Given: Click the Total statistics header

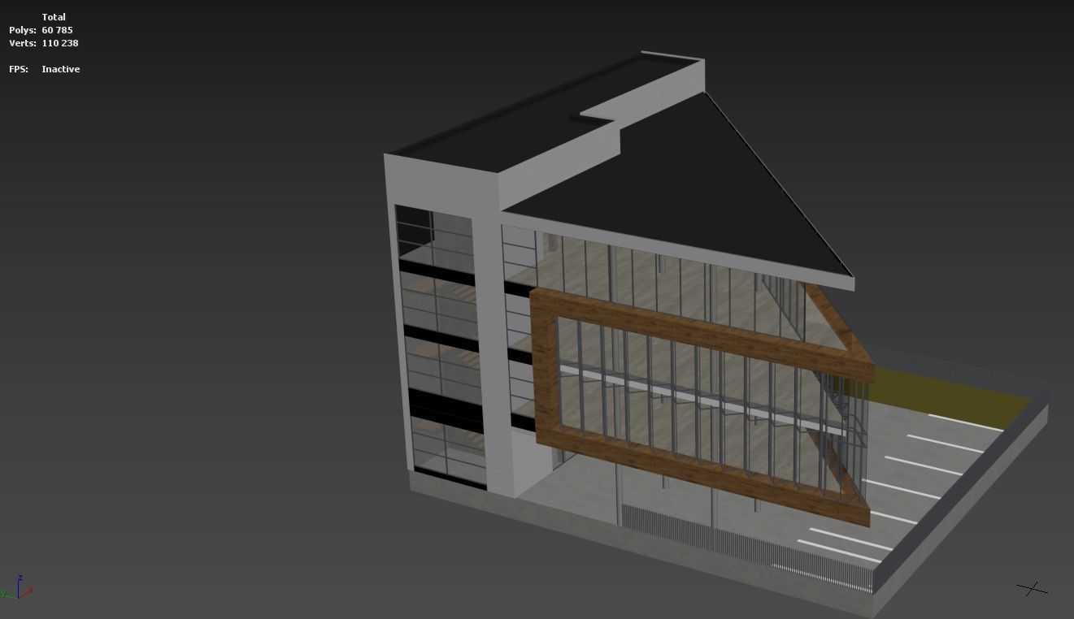Looking at the screenshot, I should 54,17.
